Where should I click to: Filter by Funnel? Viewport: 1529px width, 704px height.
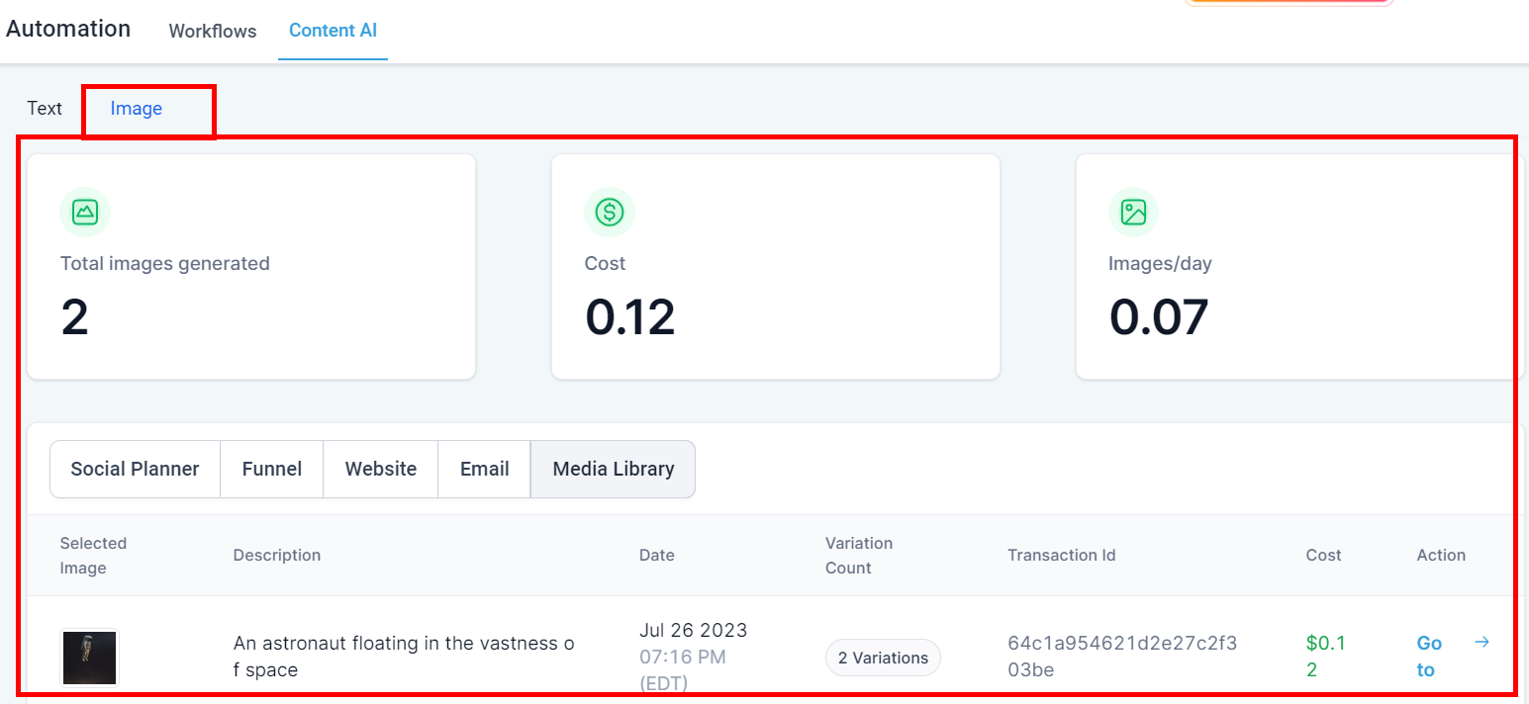[x=272, y=469]
